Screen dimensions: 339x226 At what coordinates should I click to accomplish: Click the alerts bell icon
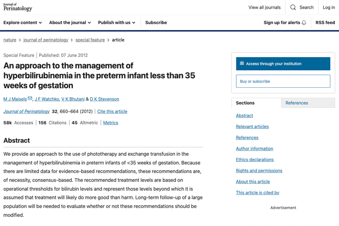click(x=304, y=23)
